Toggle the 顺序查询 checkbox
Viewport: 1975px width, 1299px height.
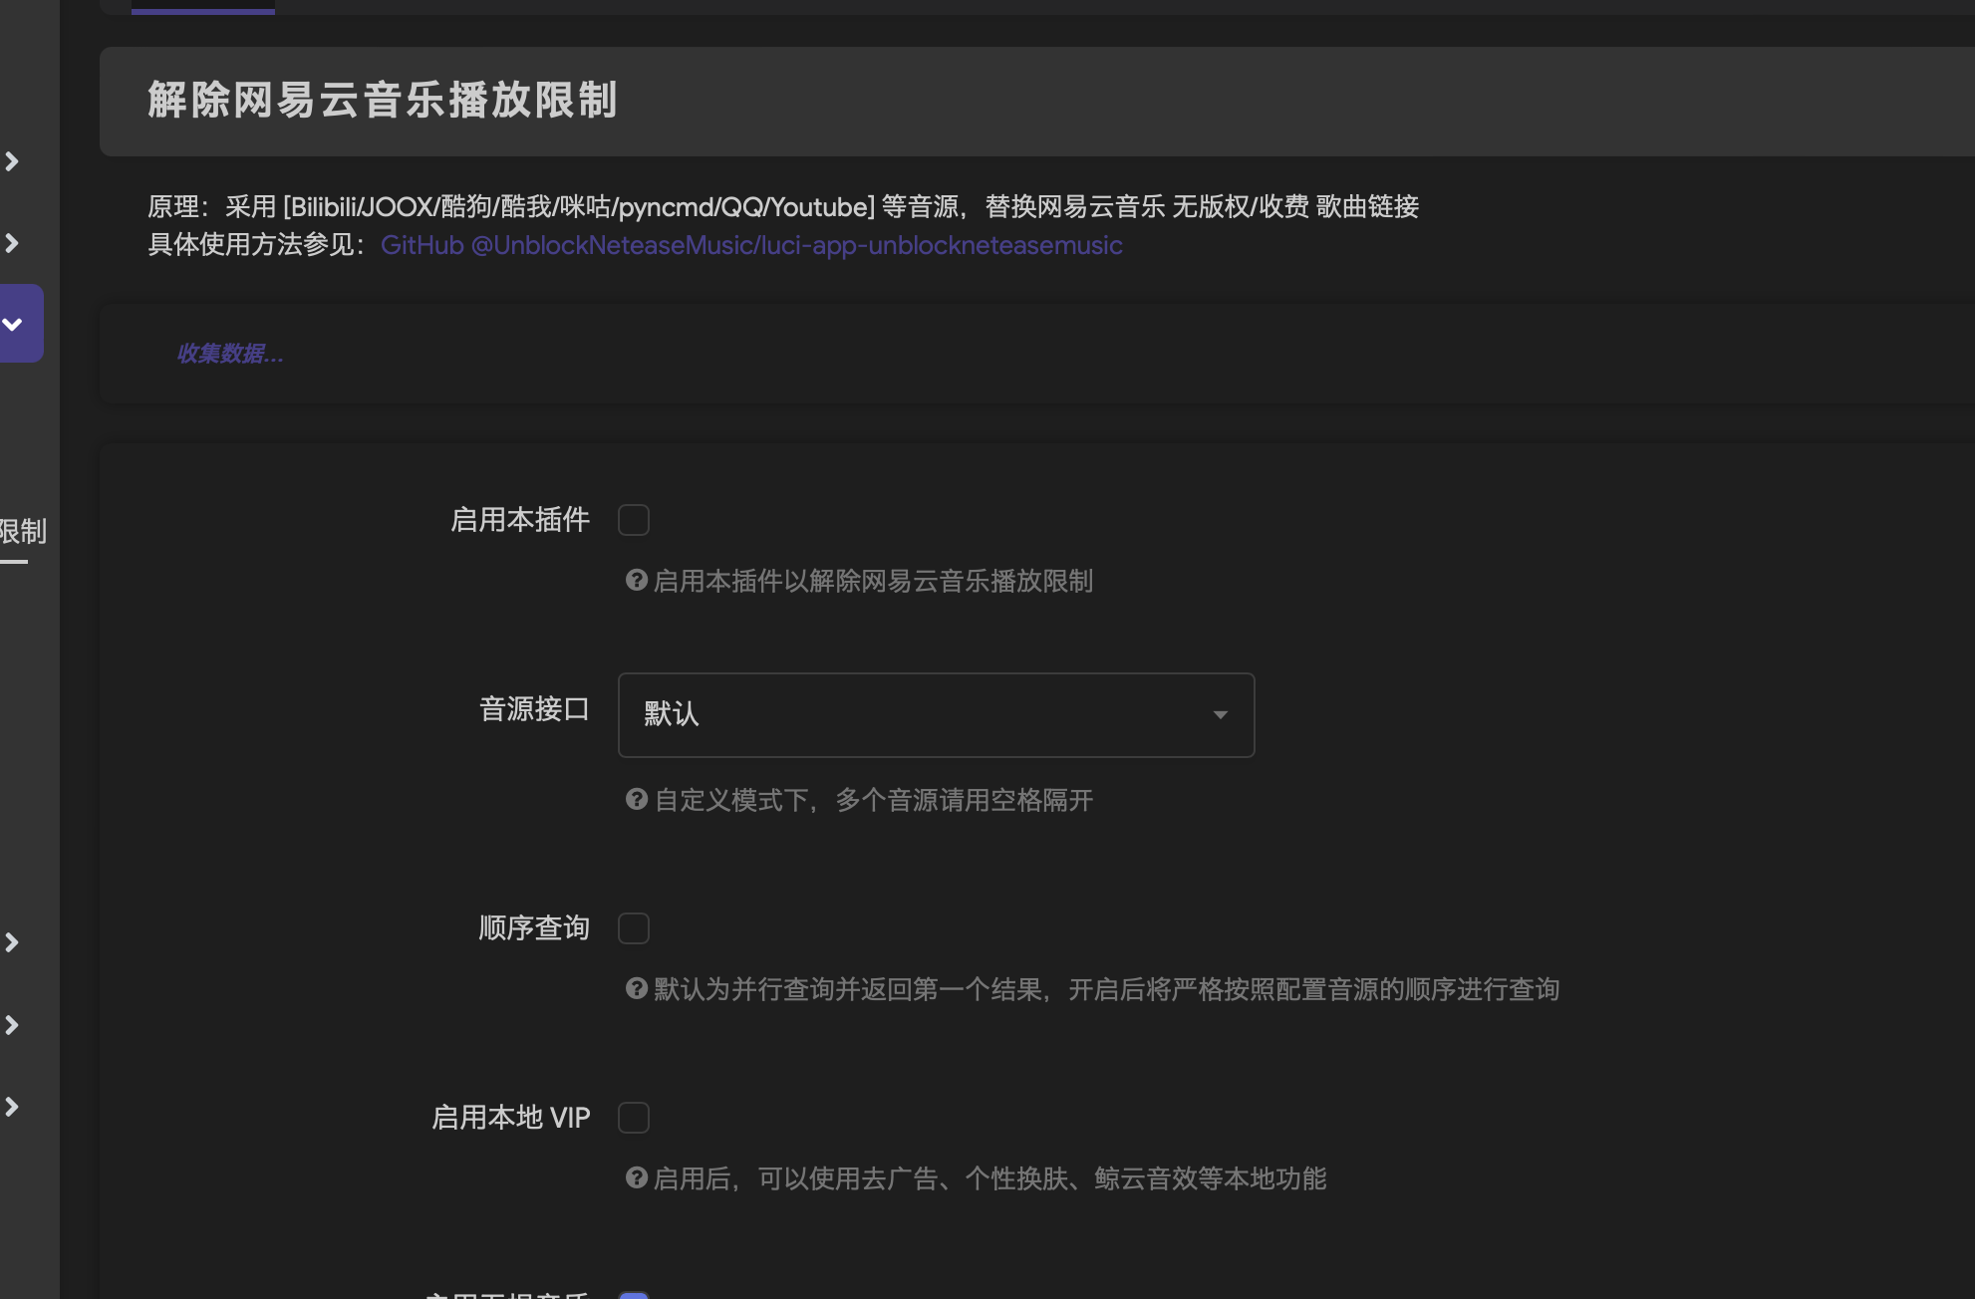pos(634,927)
